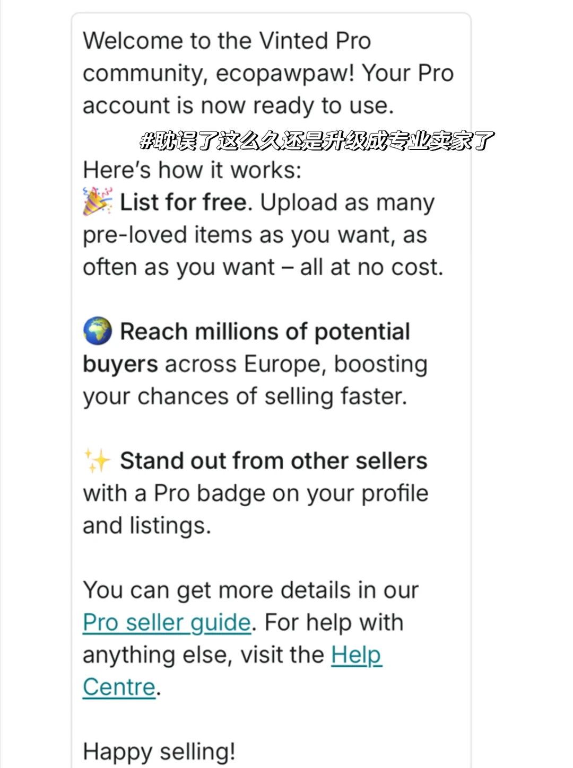Click the 'Welcome to the Vinted Pro' line

pyautogui.click(x=227, y=41)
